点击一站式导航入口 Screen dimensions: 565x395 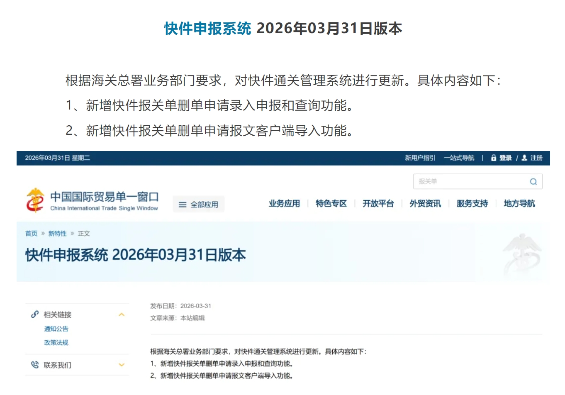click(x=459, y=158)
